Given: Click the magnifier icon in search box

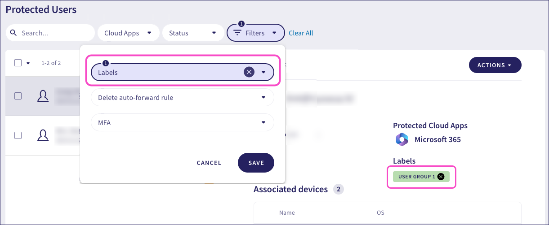Looking at the screenshot, I should coord(13,33).
